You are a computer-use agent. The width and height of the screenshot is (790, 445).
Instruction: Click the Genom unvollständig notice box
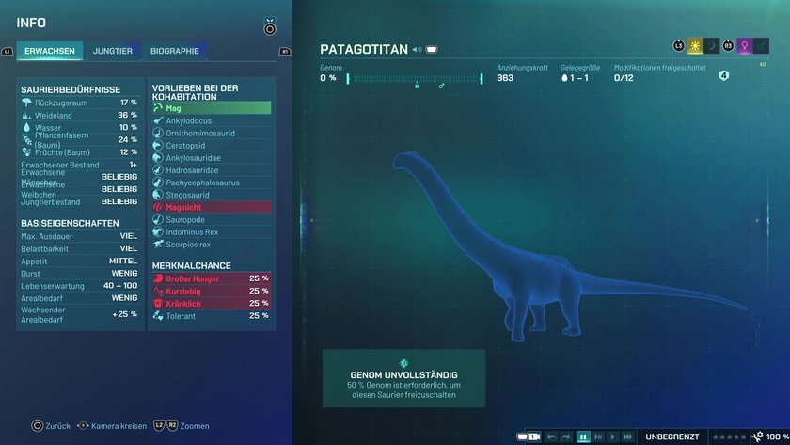point(404,378)
